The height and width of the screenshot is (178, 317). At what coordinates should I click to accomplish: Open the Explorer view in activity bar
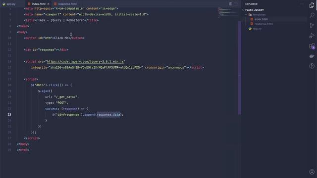[312, 5]
